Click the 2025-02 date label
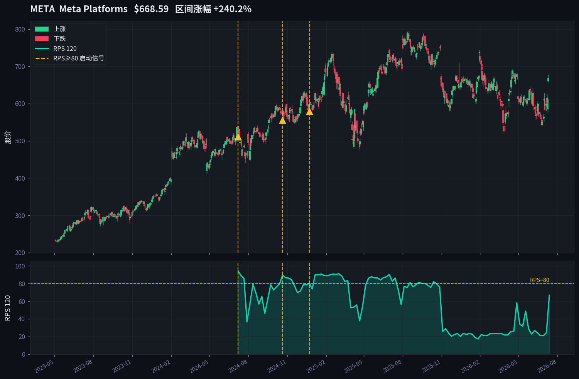 click(x=316, y=366)
